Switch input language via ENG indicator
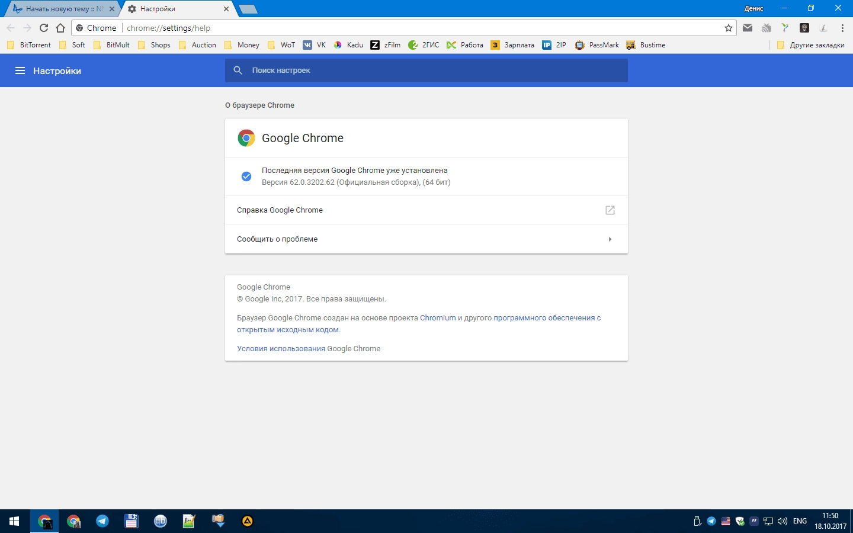 [x=800, y=521]
